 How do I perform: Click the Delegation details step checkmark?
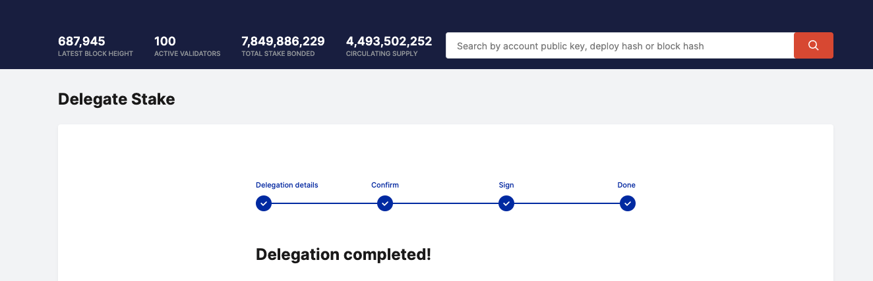(264, 204)
